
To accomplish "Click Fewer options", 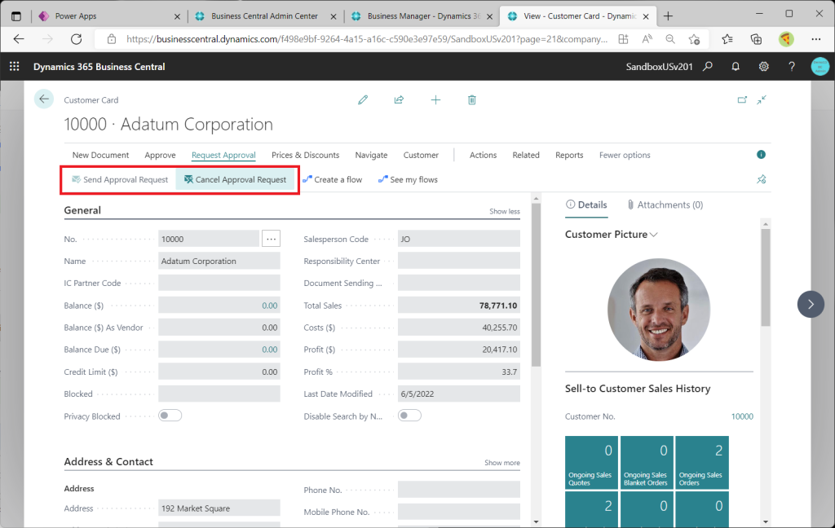I will (x=625, y=155).
